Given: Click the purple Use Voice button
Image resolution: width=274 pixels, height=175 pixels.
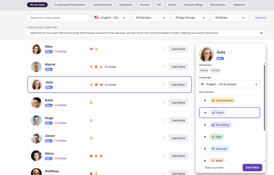Looking at the screenshot, I should click(x=252, y=168).
